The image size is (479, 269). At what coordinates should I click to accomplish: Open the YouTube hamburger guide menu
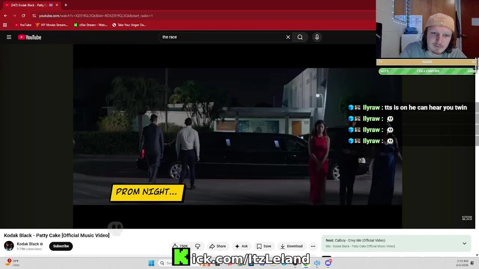[x=9, y=37]
